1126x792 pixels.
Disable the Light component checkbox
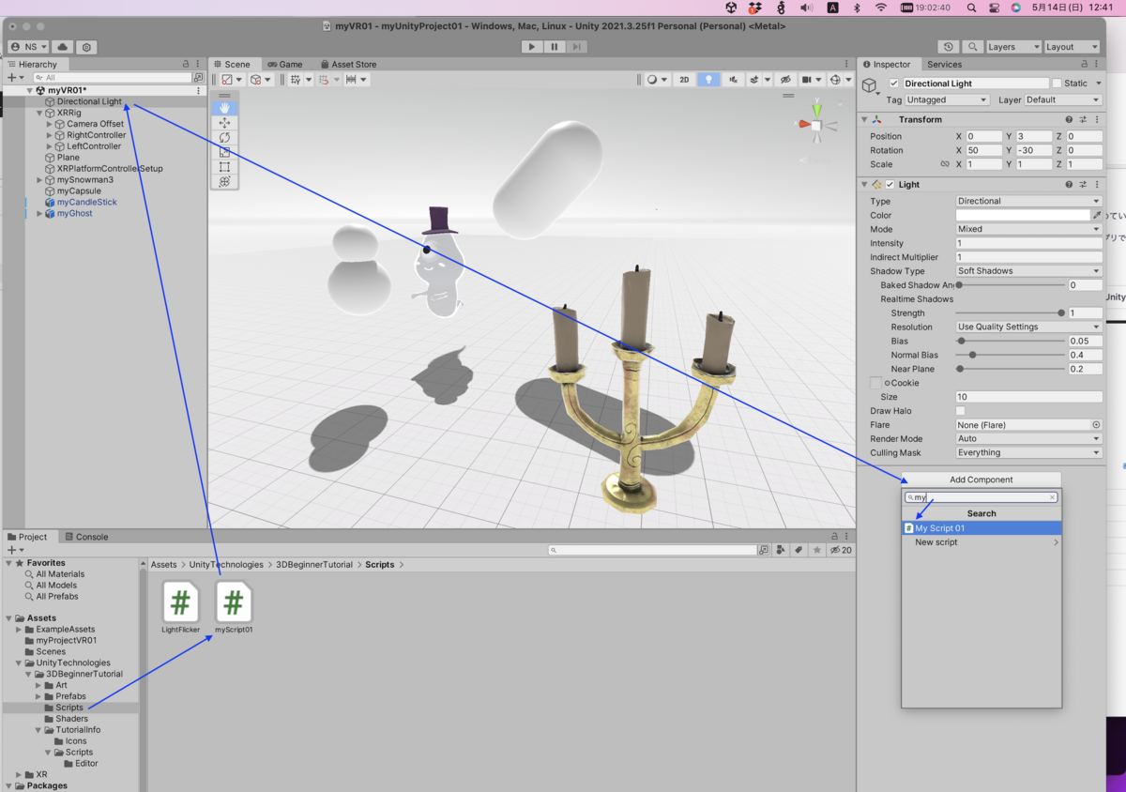pos(890,185)
